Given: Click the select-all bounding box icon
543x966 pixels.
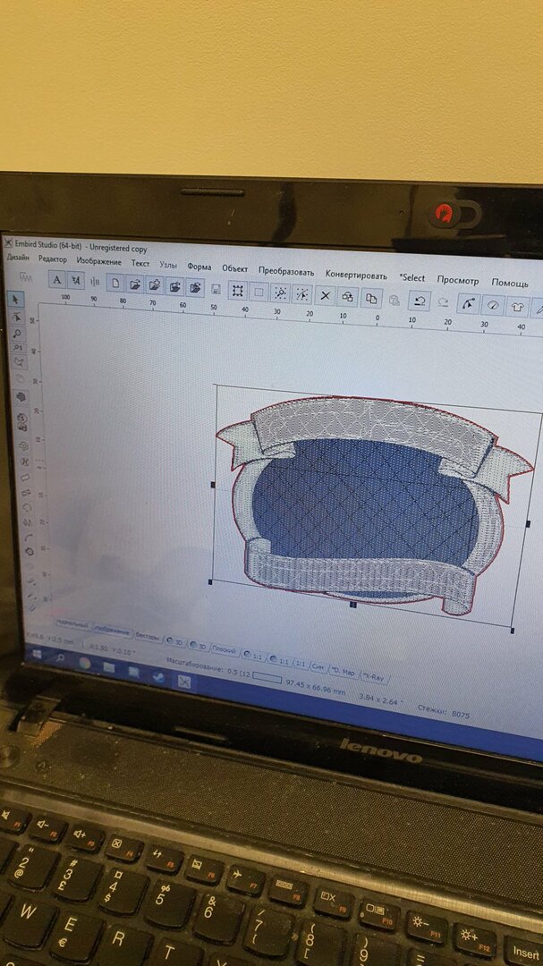Looking at the screenshot, I should pos(238,291).
